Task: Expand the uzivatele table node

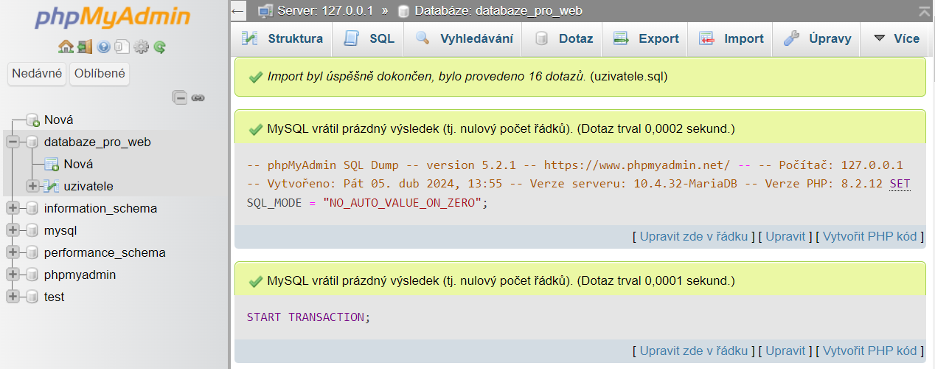Action: click(32, 186)
